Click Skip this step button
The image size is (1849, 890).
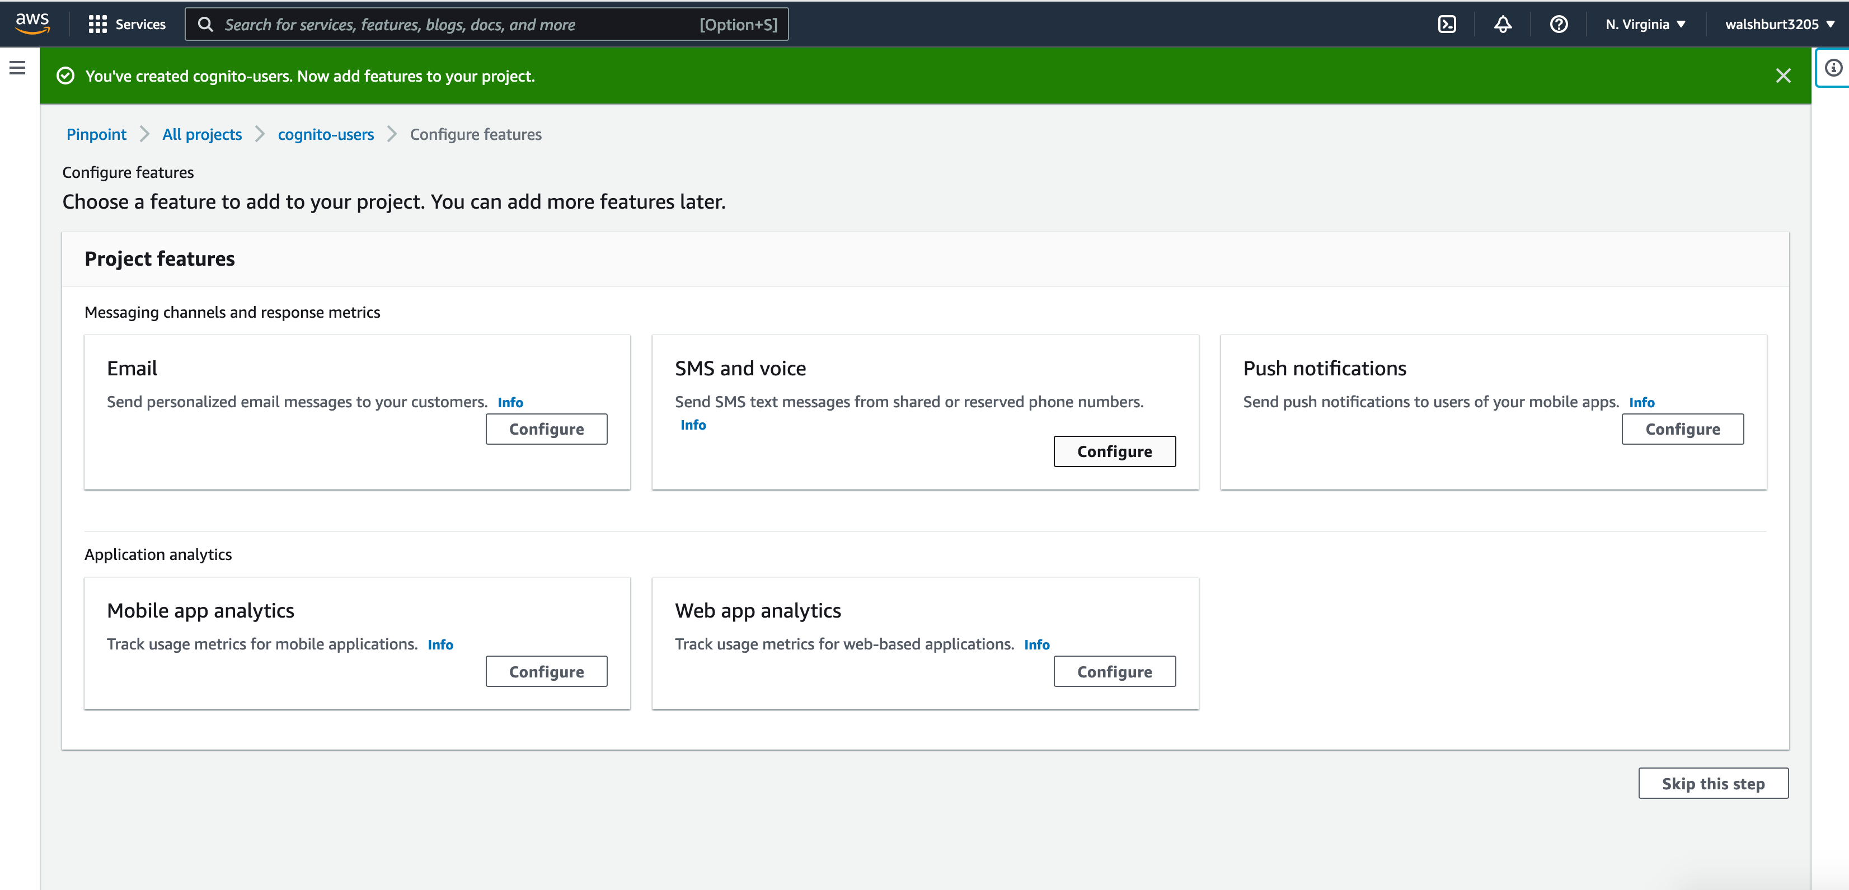click(1714, 783)
